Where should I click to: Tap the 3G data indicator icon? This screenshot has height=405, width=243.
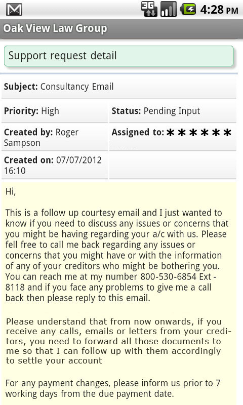click(x=149, y=9)
